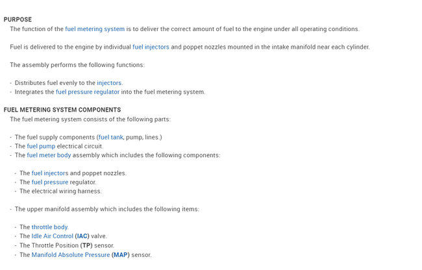
Task: Click the 'PURPOSE' section heading
Action: tap(18, 20)
